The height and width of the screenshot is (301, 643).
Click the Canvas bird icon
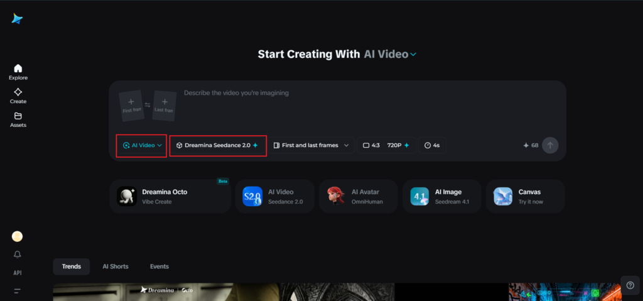click(503, 196)
